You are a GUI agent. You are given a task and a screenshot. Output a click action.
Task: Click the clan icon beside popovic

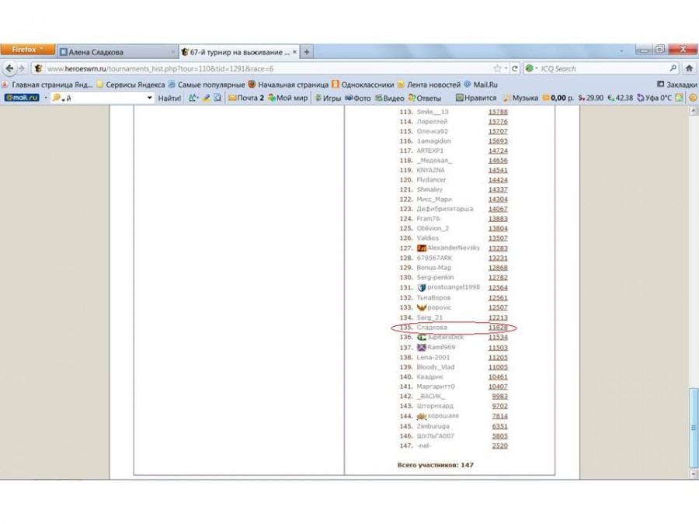(x=422, y=308)
